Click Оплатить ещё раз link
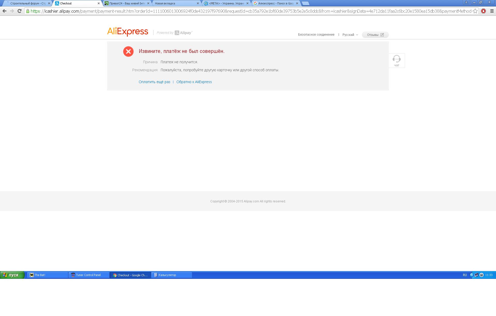 pos(154,82)
